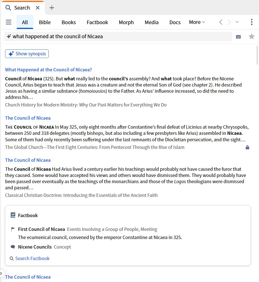
Task: Click the navigation history chevron
Action: pyautogui.click(x=237, y=22)
